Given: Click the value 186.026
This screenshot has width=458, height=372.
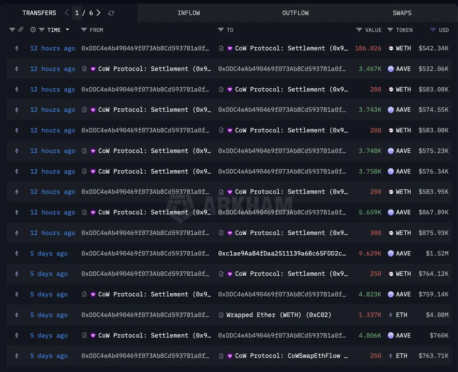Looking at the screenshot, I should (368, 48).
